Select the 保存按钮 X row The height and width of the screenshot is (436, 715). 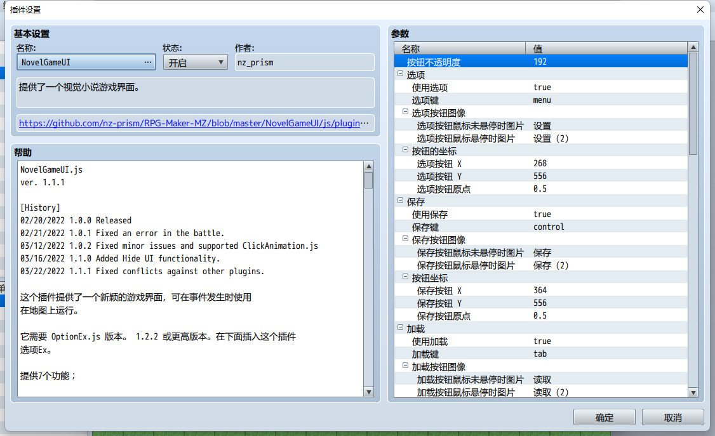pyautogui.click(x=541, y=290)
